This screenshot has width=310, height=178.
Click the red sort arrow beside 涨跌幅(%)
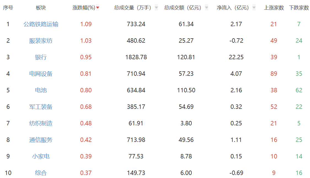pos(98,8)
